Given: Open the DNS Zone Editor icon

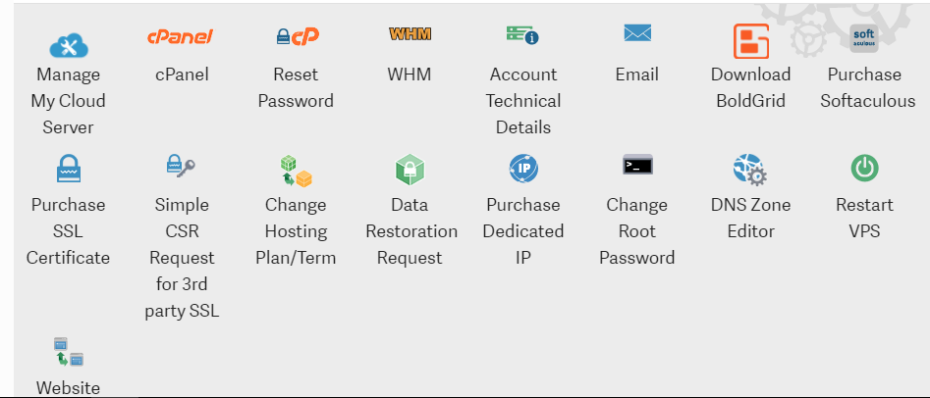Looking at the screenshot, I should 750,170.
